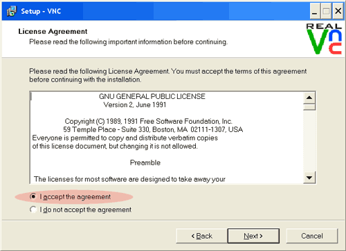This screenshot has height=251, width=346.
Task: Click the Preamble heading in license text
Action: (x=145, y=162)
